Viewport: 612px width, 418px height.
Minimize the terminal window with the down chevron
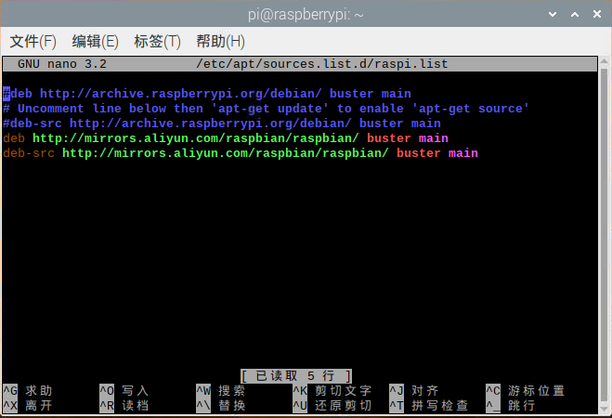pyautogui.click(x=553, y=15)
